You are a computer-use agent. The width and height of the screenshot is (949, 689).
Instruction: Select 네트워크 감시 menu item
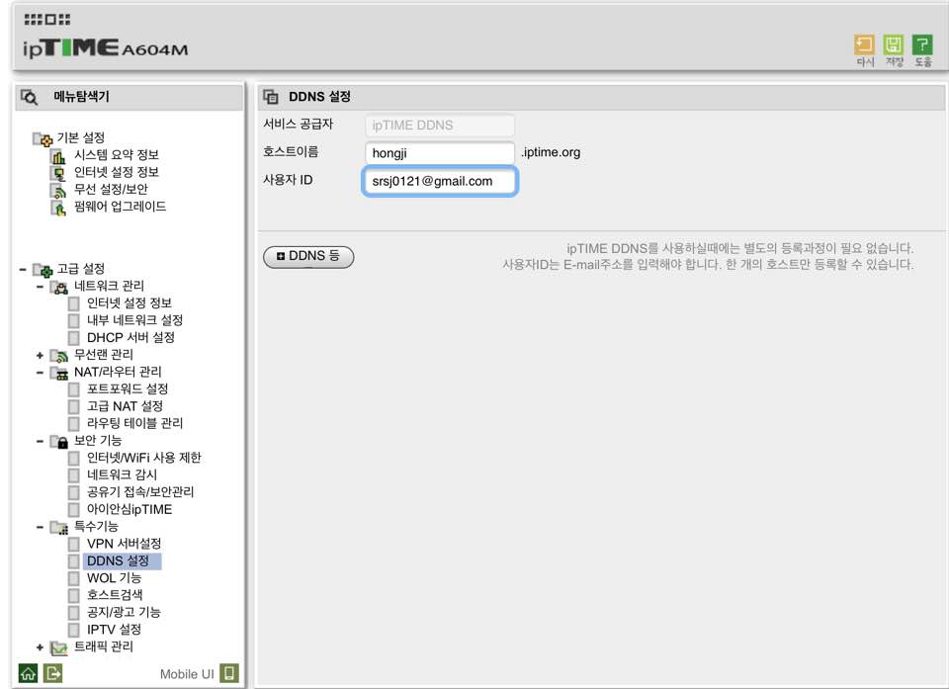[x=122, y=475]
